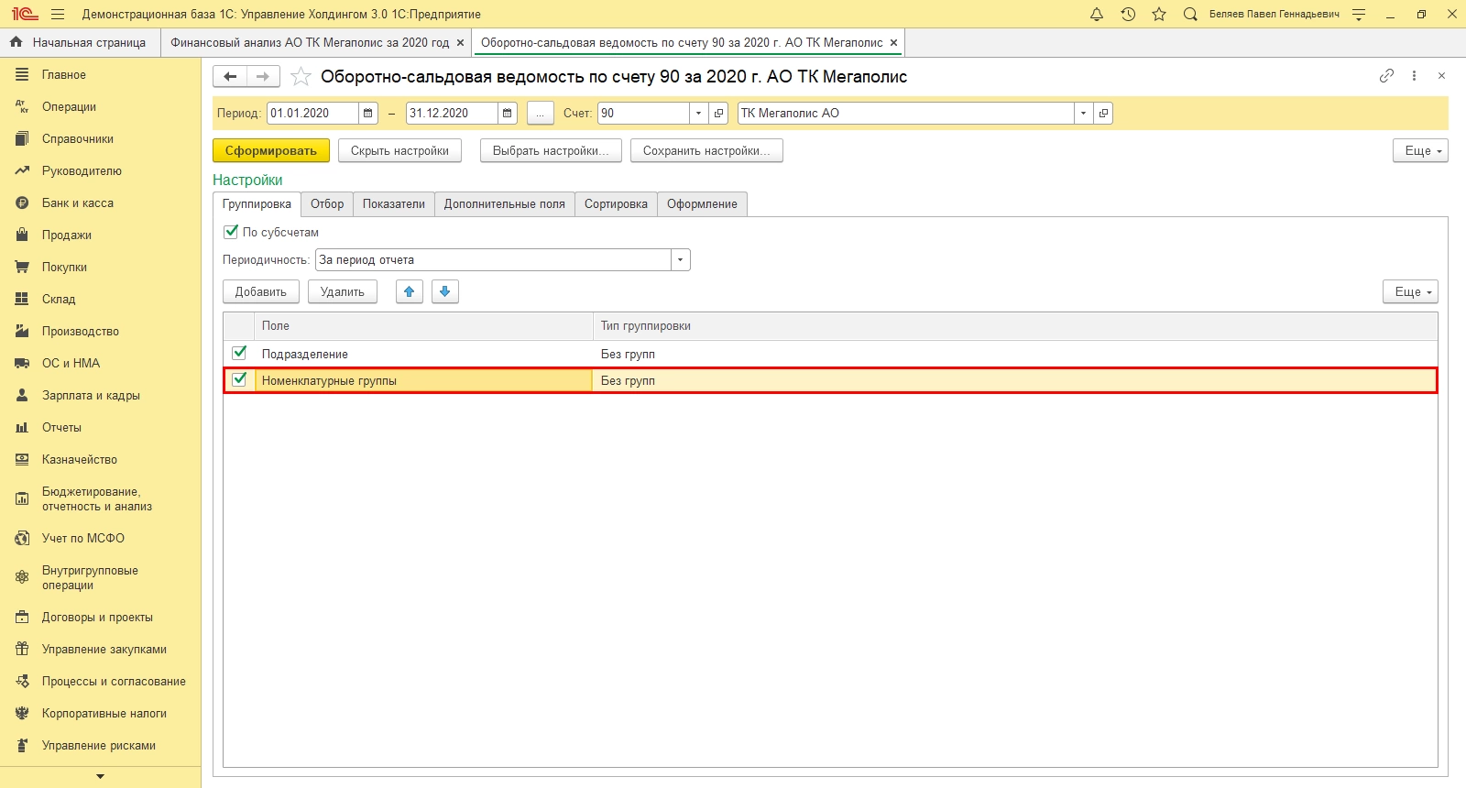This screenshot has width=1466, height=788.
Task: Click Сформировать to generate report
Action: [271, 151]
